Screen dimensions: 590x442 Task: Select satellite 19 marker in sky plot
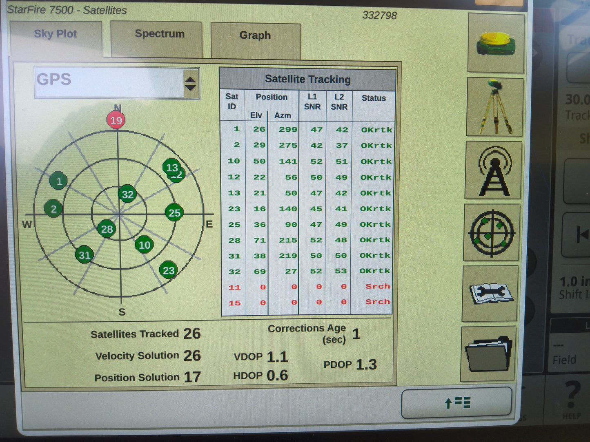tap(116, 120)
